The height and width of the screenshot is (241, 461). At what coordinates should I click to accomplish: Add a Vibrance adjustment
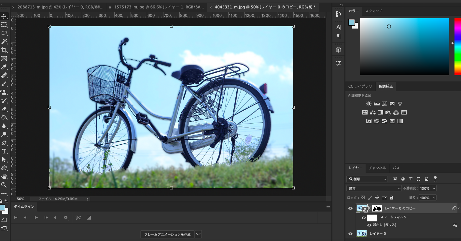pos(400,104)
